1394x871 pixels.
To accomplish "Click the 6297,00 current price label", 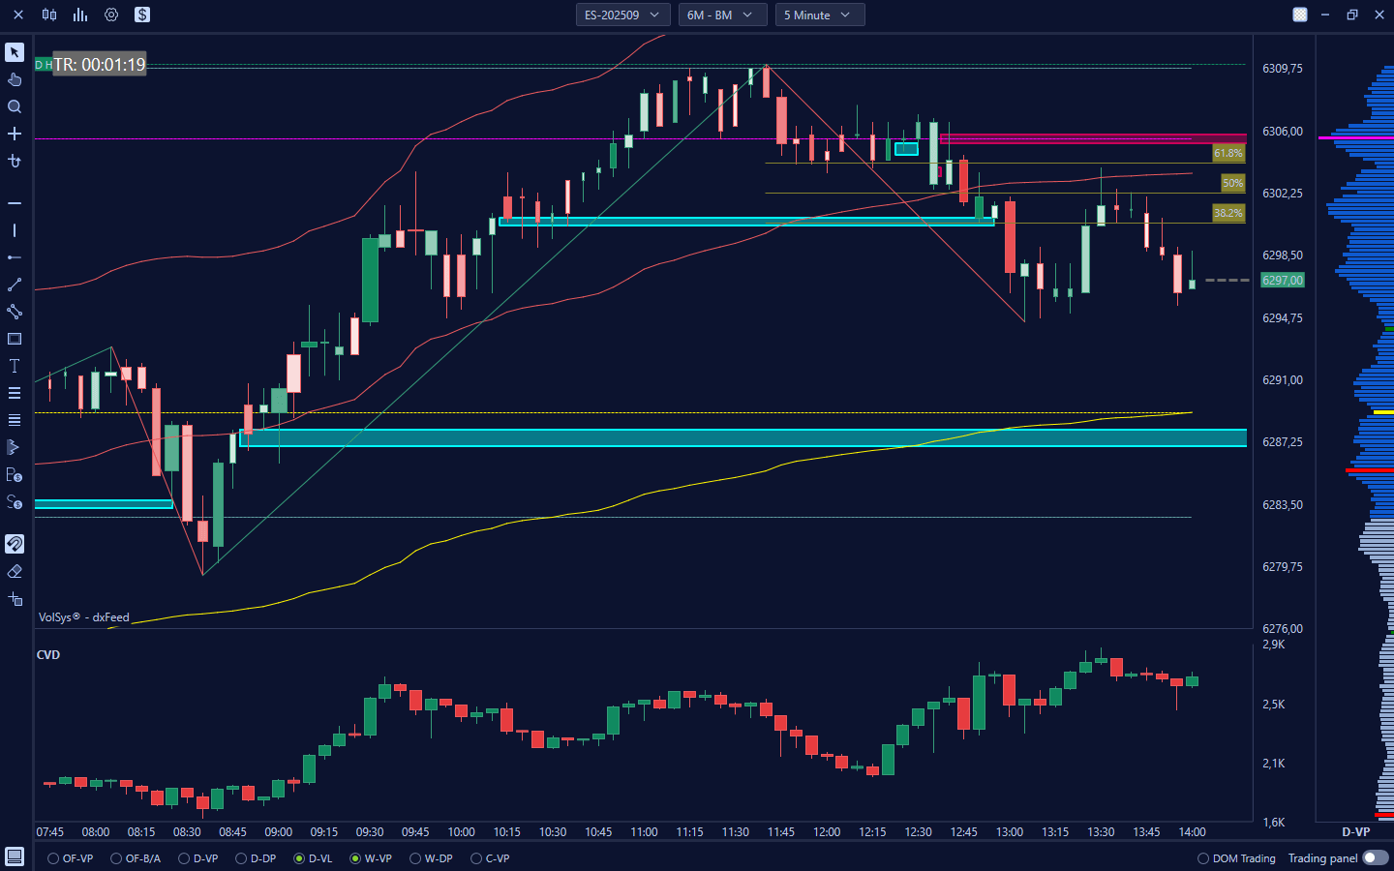I will pyautogui.click(x=1282, y=281).
